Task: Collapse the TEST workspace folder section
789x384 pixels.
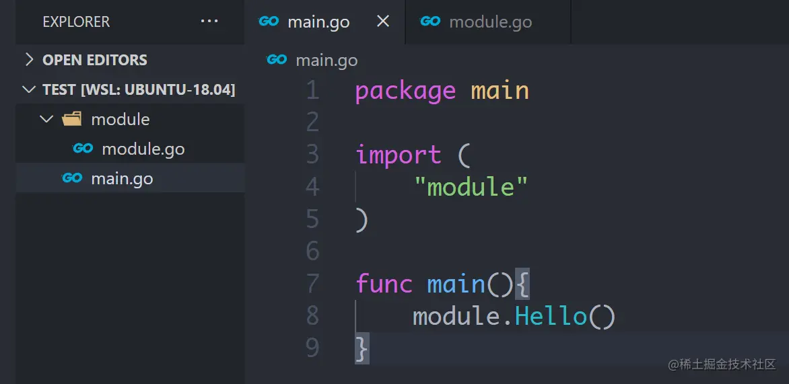Action: [131, 89]
